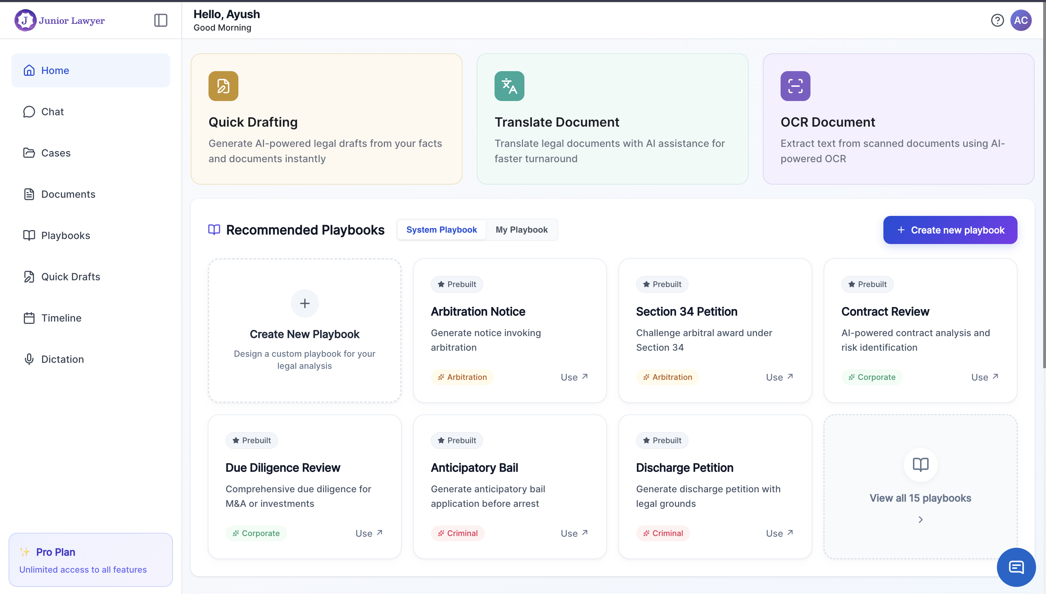Screen dimensions: 1046x594
Task: Click the Discharge Petition title
Action: point(685,467)
